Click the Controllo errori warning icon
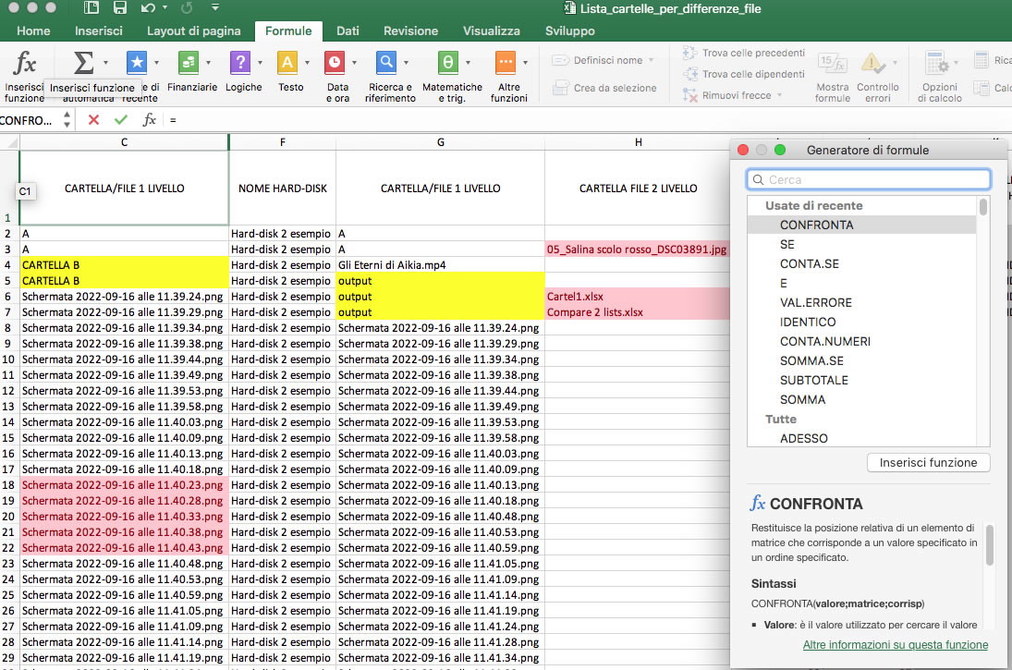 872,63
